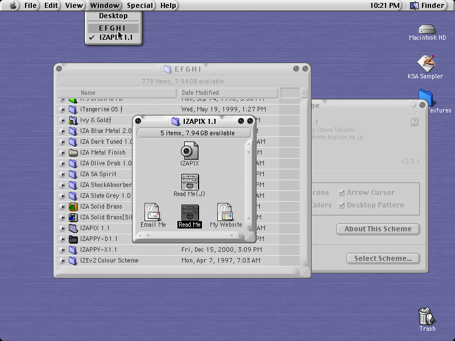Viewport: 455px width, 341px height.
Task: Click the IZEv2 Colour Scheme folder icon
Action: coord(73,260)
